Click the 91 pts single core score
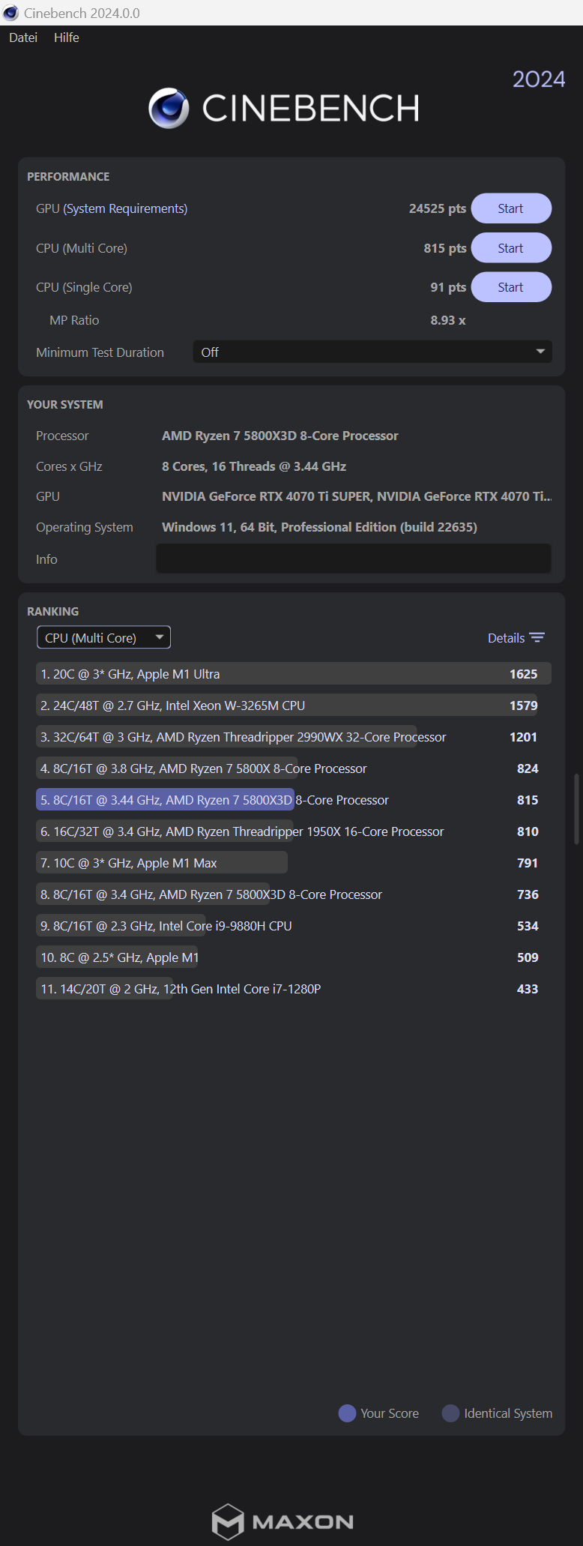Screen dimensions: 583x1546 tap(448, 287)
